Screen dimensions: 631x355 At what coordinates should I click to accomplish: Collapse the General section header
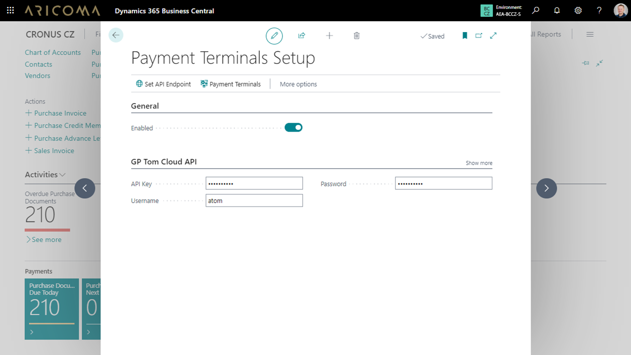coord(145,106)
